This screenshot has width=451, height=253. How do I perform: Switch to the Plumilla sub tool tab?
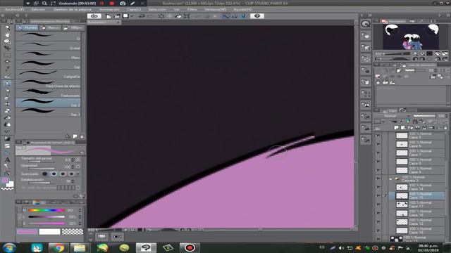click(x=27, y=27)
